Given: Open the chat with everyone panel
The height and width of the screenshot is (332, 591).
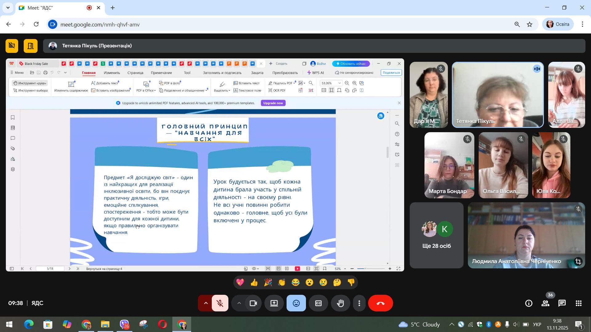Looking at the screenshot, I should point(562,303).
